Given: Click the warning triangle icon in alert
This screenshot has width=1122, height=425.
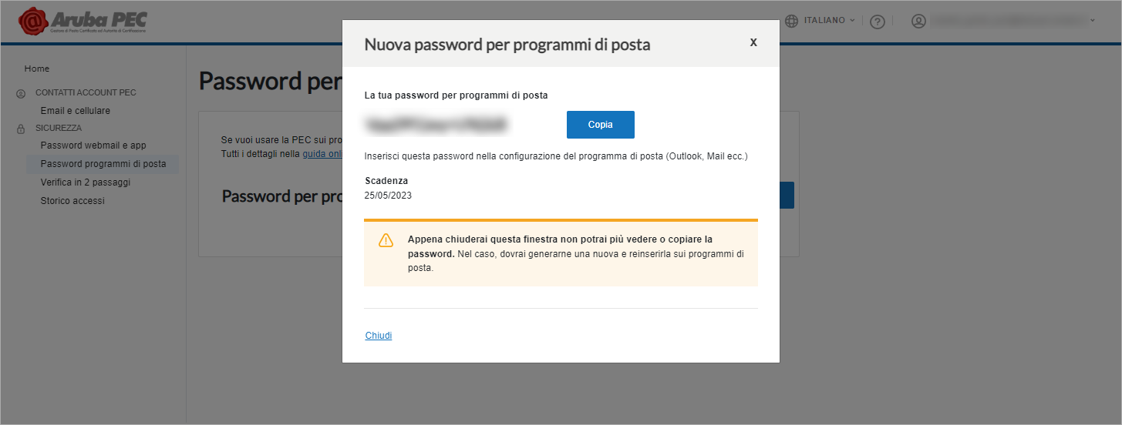Looking at the screenshot, I should 386,240.
